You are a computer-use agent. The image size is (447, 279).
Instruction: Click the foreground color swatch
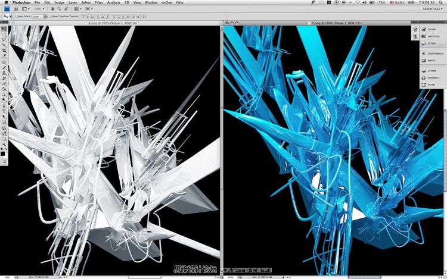(2, 154)
